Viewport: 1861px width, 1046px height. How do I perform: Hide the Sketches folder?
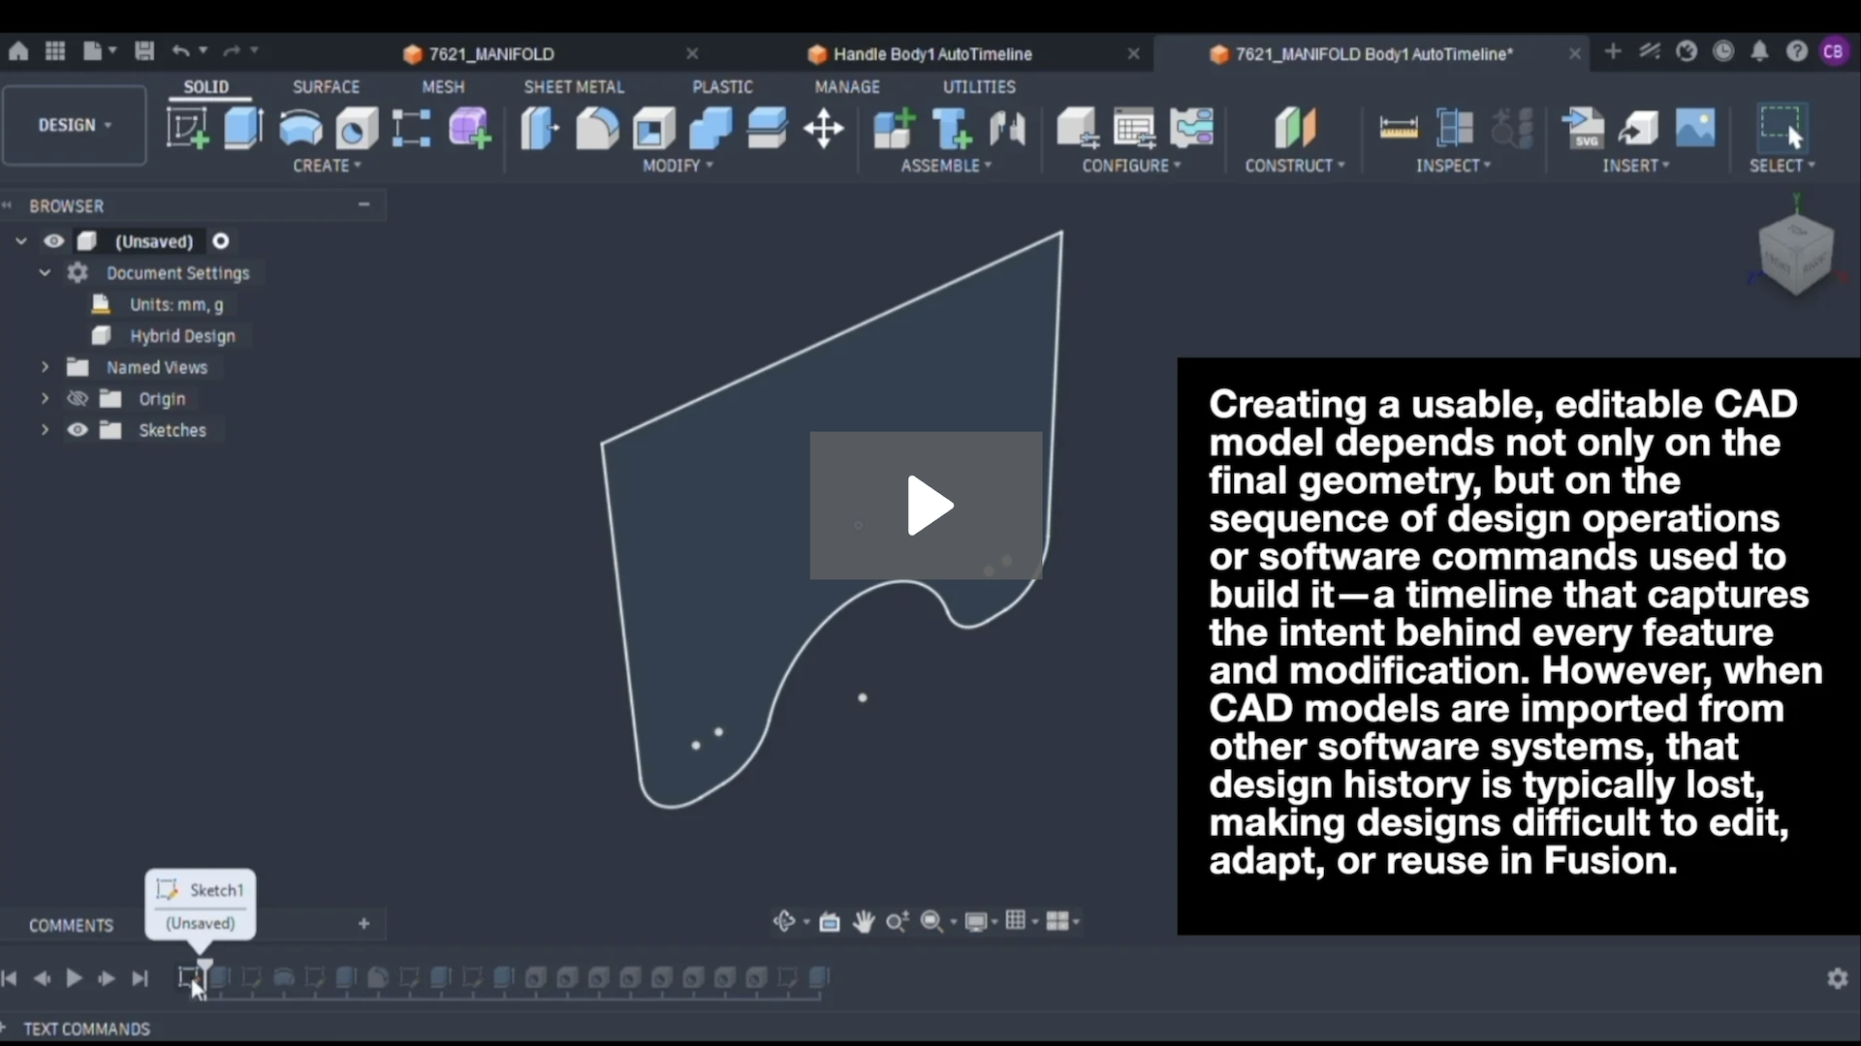tap(78, 430)
